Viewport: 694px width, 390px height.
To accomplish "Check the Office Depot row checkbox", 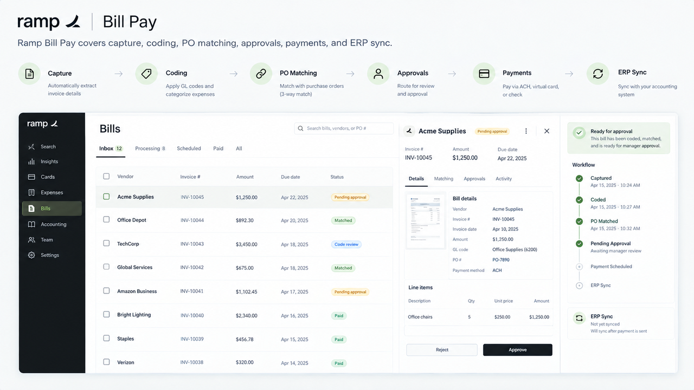I will click(106, 220).
